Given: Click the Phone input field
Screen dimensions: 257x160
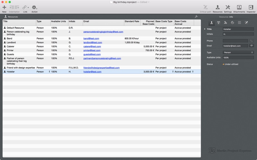Looking at the screenshot, I should 235,41.
